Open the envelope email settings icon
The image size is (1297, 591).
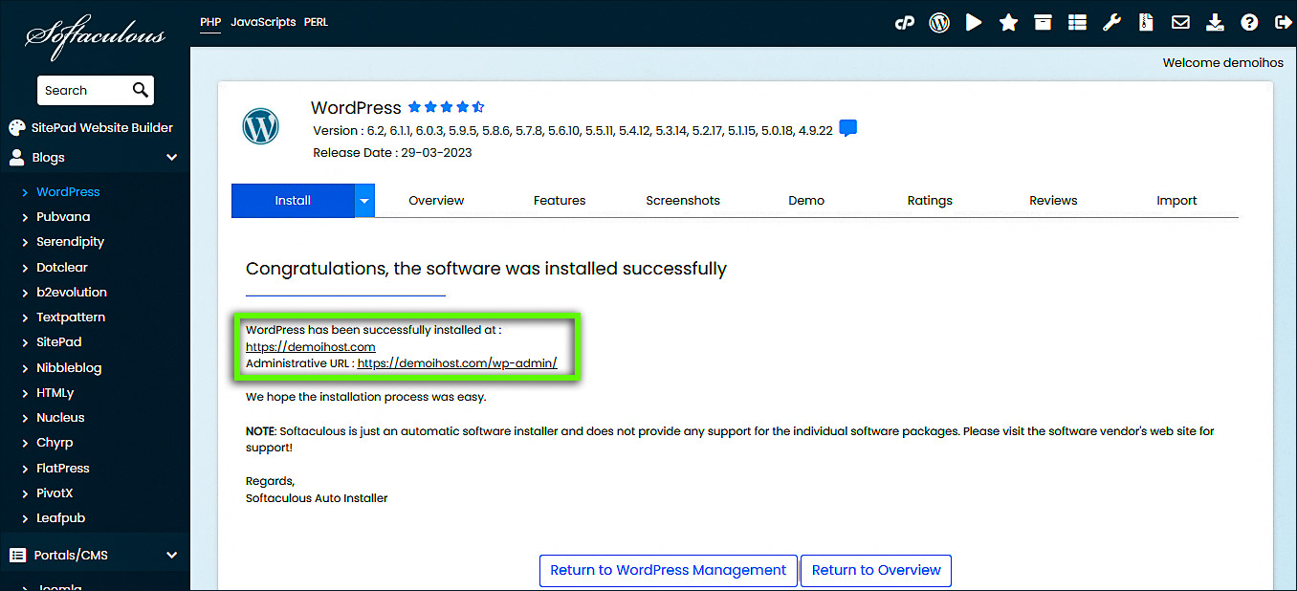[x=1180, y=23]
